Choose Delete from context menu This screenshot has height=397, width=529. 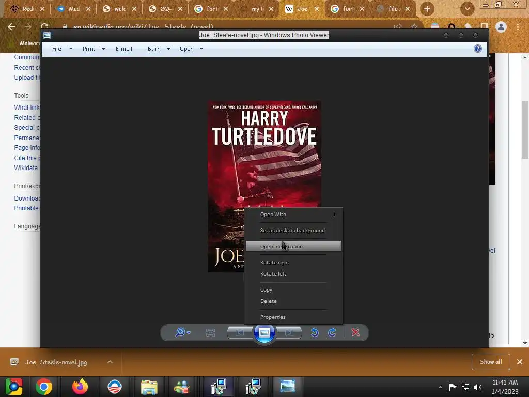point(293,301)
